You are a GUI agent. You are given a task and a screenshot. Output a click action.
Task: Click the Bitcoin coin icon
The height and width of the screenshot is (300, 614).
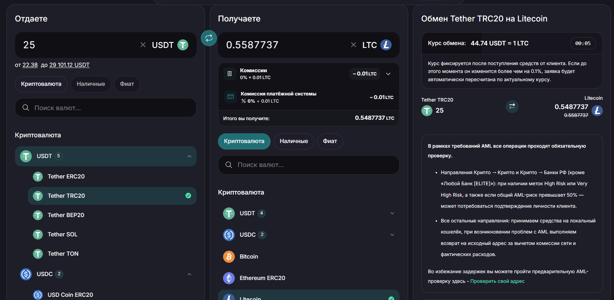229,256
